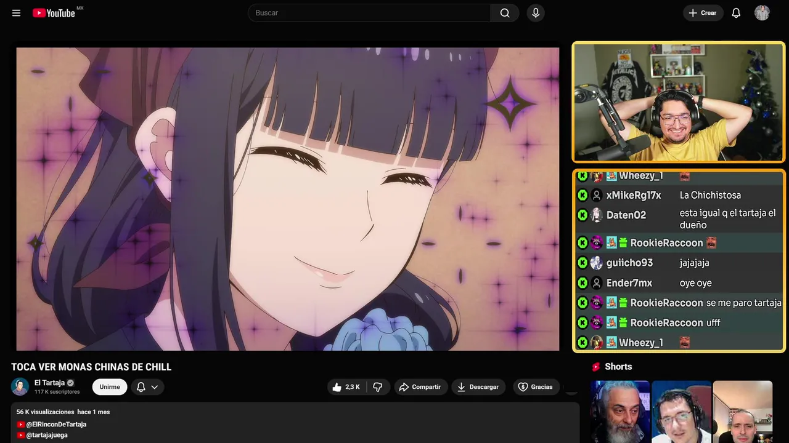Open the bearded man Shorts thumbnail
Viewport: 789px width, 443px height.
pos(620,412)
